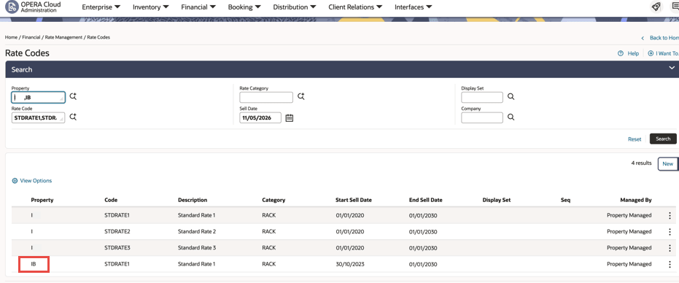The width and height of the screenshot is (679, 283).
Task: Click the Seq column header
Action: click(x=565, y=201)
